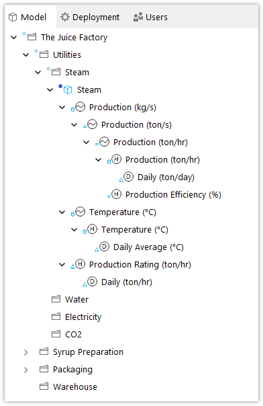
Task: Collapse the Utilities folder node
Action: click(x=26, y=55)
